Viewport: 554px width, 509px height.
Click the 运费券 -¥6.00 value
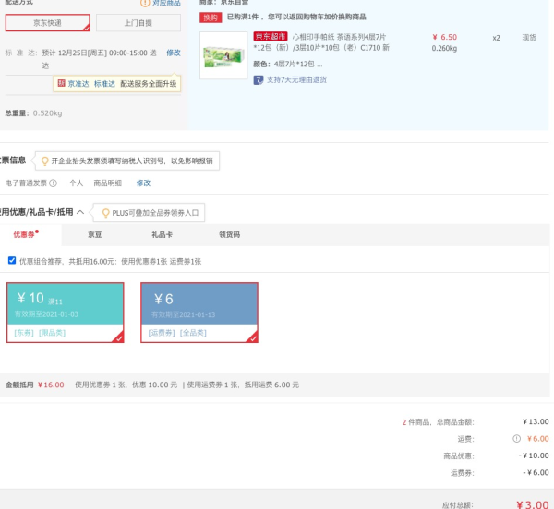(536, 473)
